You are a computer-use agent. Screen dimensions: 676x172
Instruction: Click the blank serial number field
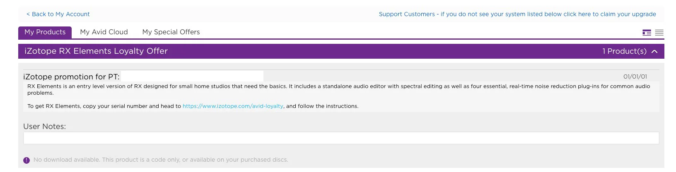pos(192,76)
